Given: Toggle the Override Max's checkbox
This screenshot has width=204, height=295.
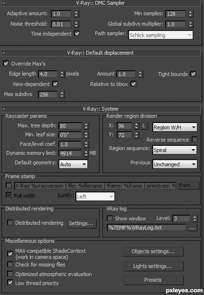Looking at the screenshot, I should (6, 63).
